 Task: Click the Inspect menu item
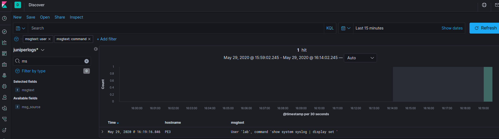[76, 17]
